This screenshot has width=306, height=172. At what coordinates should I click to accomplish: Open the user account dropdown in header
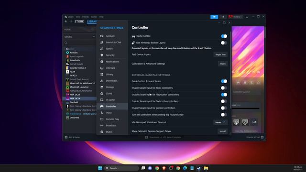coord(236,17)
